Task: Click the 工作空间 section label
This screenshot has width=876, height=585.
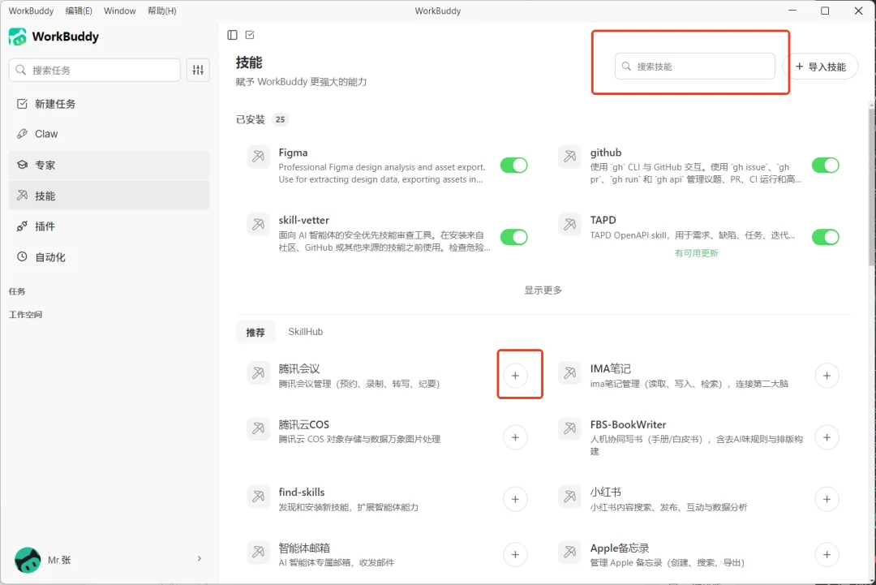Action: click(25, 315)
